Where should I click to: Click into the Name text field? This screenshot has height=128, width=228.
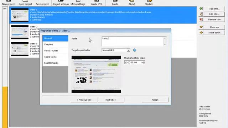(x=133, y=42)
